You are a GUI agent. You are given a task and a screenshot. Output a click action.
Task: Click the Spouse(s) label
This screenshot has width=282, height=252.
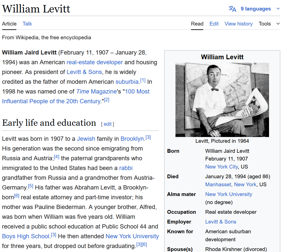180,249
